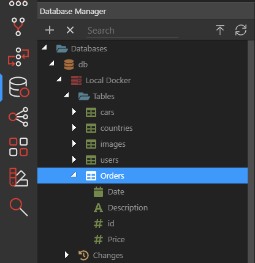The width and height of the screenshot is (255, 263).
Task: Open the Database Manager sidebar icon
Action: (x=18, y=87)
